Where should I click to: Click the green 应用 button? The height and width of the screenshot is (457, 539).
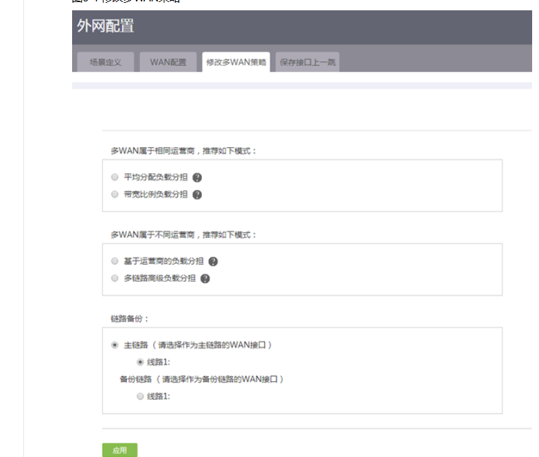coord(119,450)
